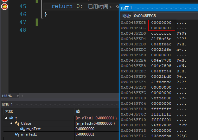Click the 监视 1 panel title
Viewport: 198px width, 140px height.
[x=7, y=104]
